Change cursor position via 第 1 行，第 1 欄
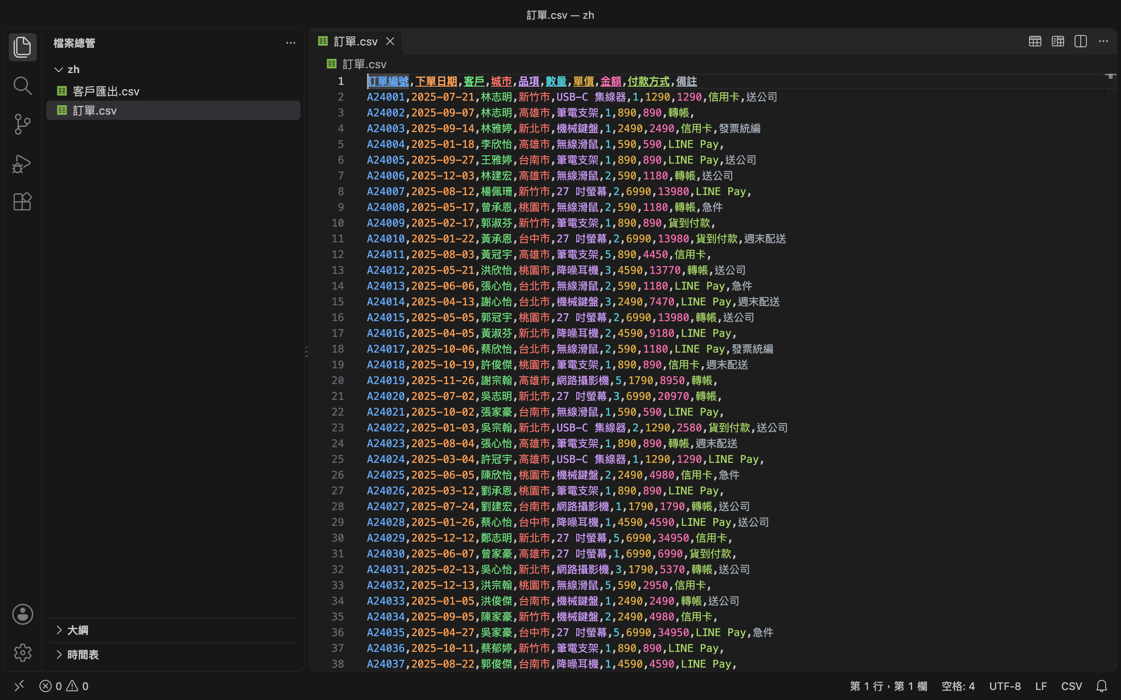Viewport: 1121px width, 700px height. [x=888, y=686]
